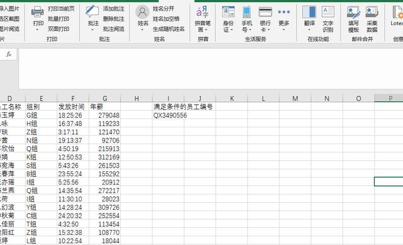
Task: Expand the 更多 dropdown arrow
Action: [x=284, y=30]
